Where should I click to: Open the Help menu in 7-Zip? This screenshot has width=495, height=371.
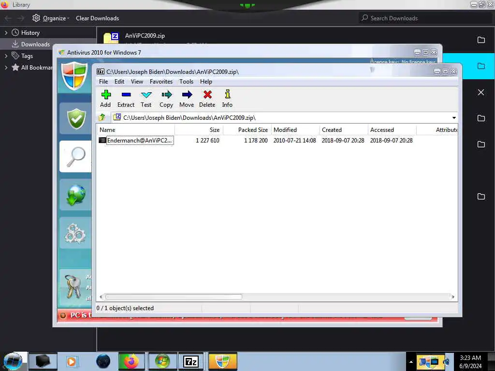coord(206,82)
